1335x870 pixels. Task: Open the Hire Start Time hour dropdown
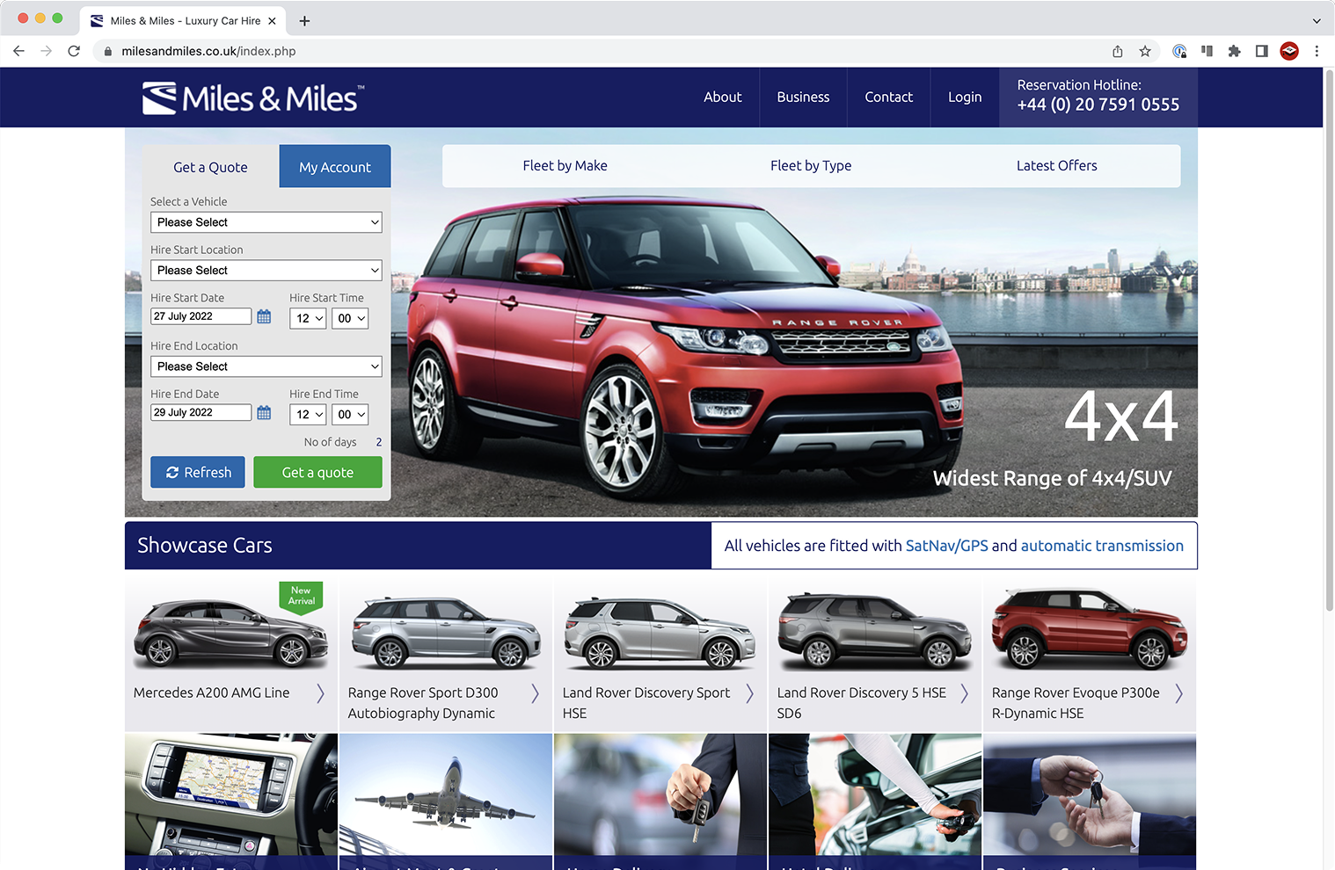308,318
